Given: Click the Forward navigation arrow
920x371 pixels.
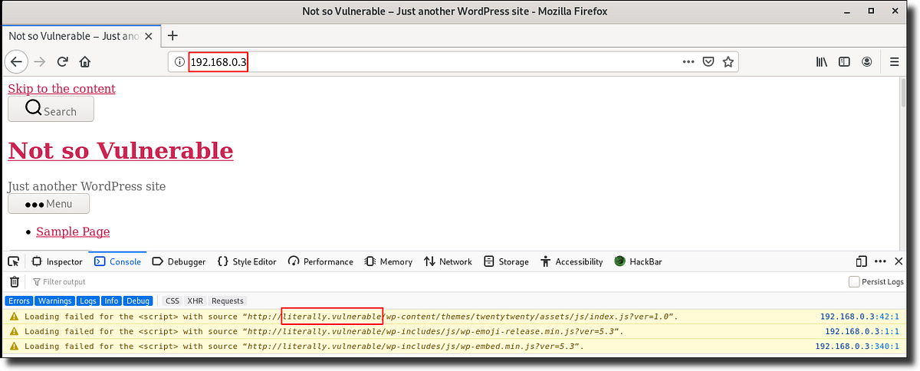Looking at the screenshot, I should click(x=41, y=61).
